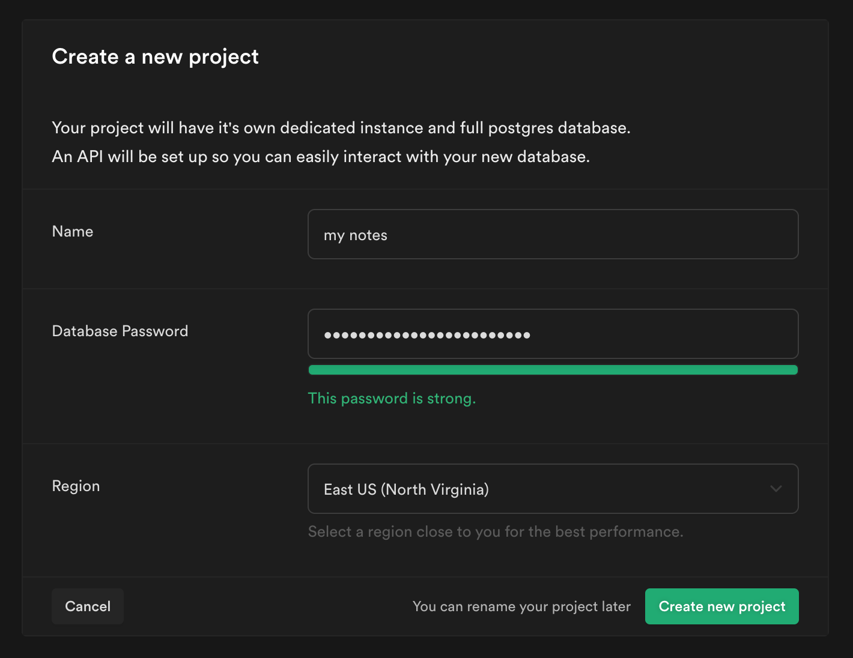The image size is (853, 658).
Task: Select the project name text 'my notes'
Action: pos(355,235)
